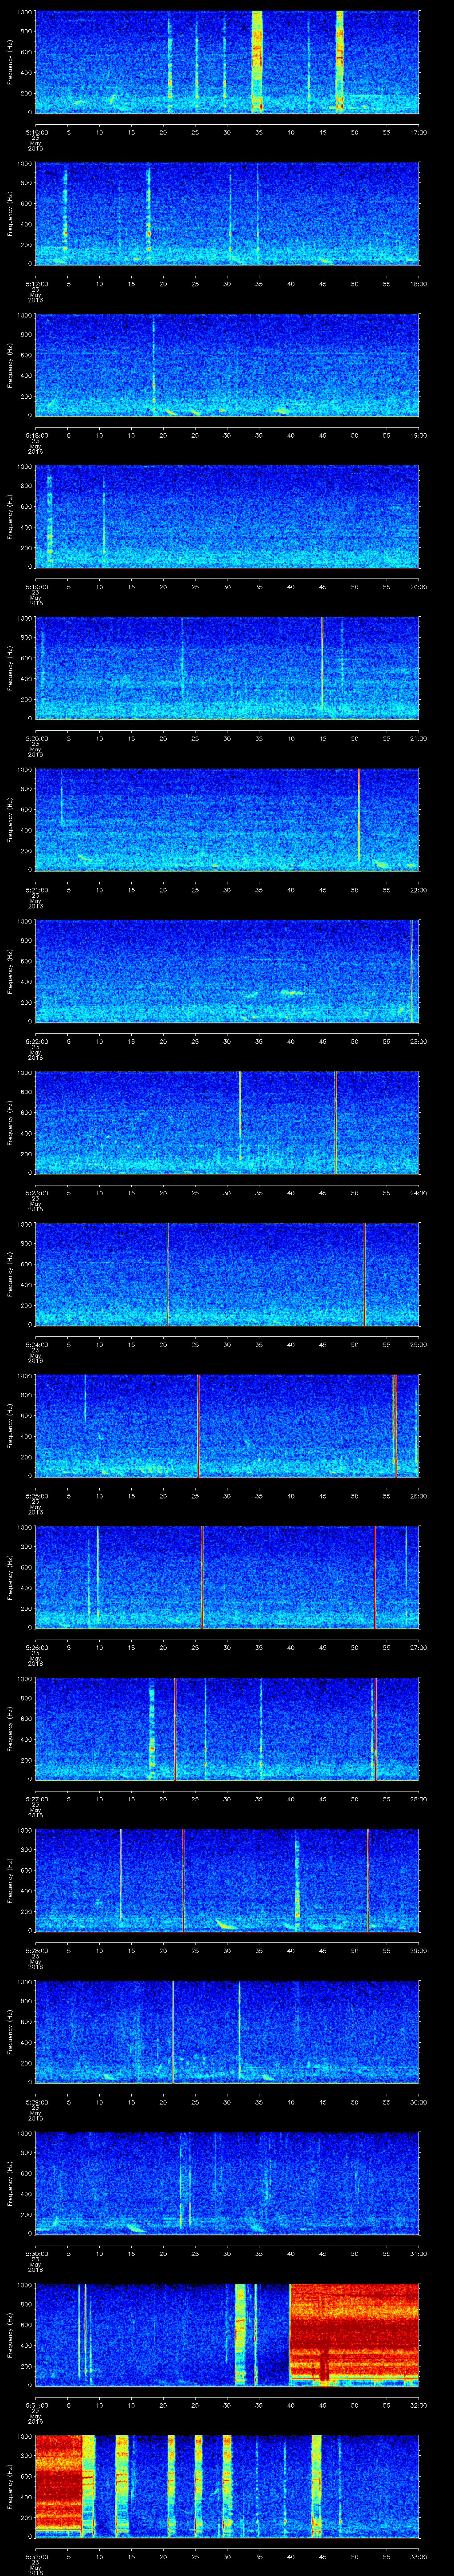Pick the spectrogram panel starting at 5:25:00
Screen dimensions: 454x2576
tap(227, 1426)
